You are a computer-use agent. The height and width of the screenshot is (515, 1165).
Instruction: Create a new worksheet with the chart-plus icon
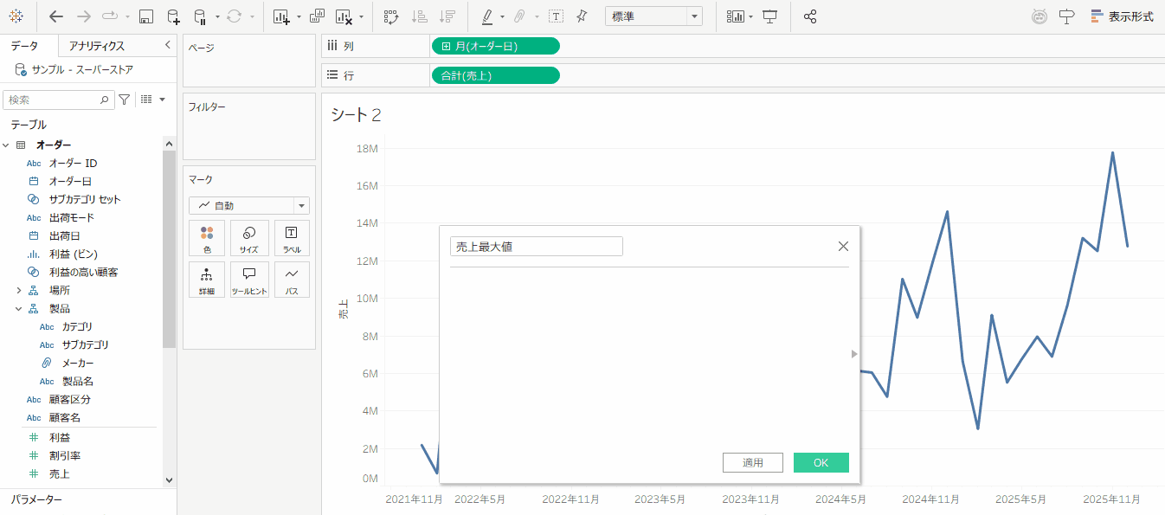[281, 16]
